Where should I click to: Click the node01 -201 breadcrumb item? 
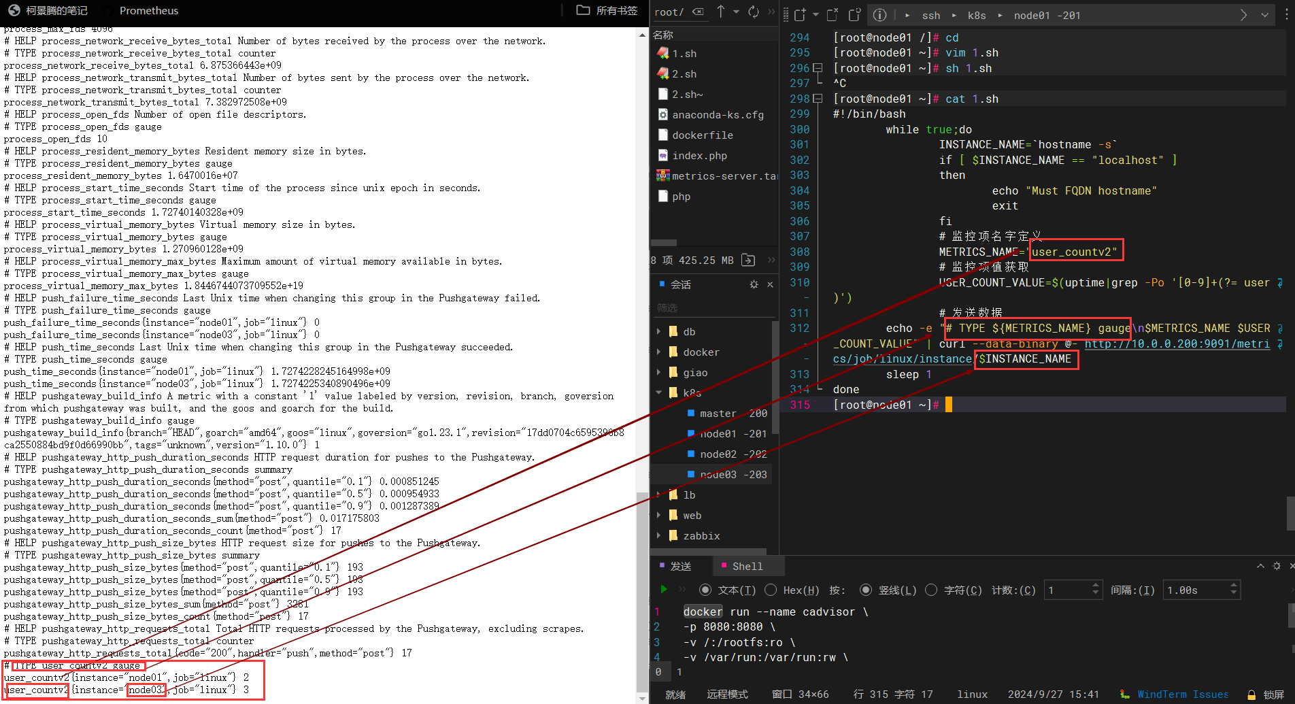pyautogui.click(x=1047, y=15)
